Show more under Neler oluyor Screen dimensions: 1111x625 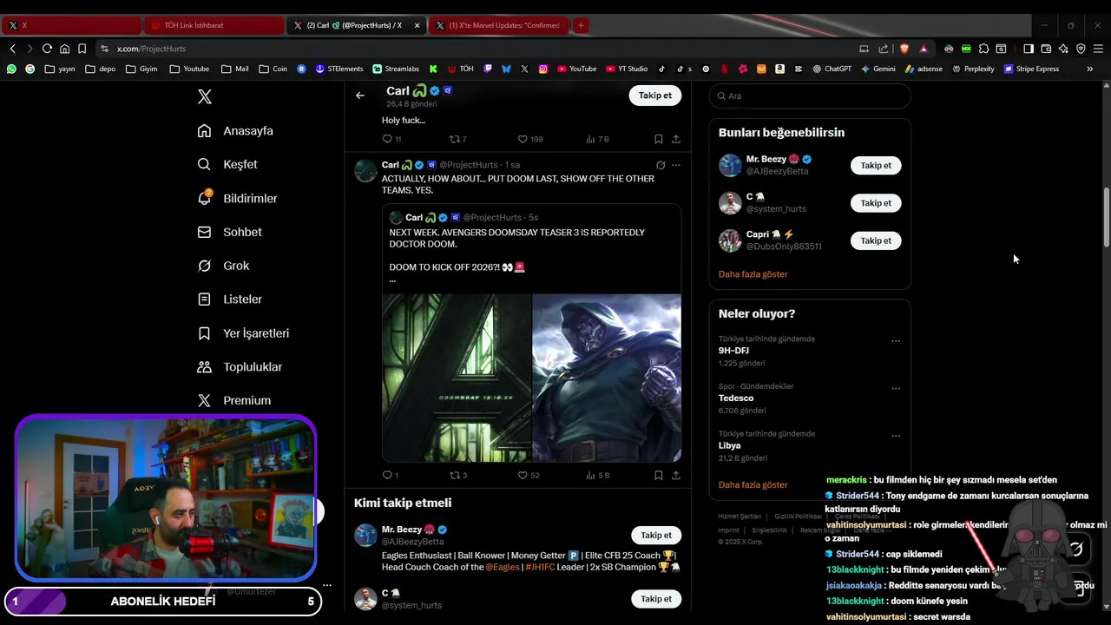[x=753, y=485]
